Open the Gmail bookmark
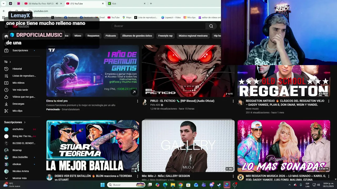Image resolution: width=337 pixels, height=189 pixels. [100, 17]
